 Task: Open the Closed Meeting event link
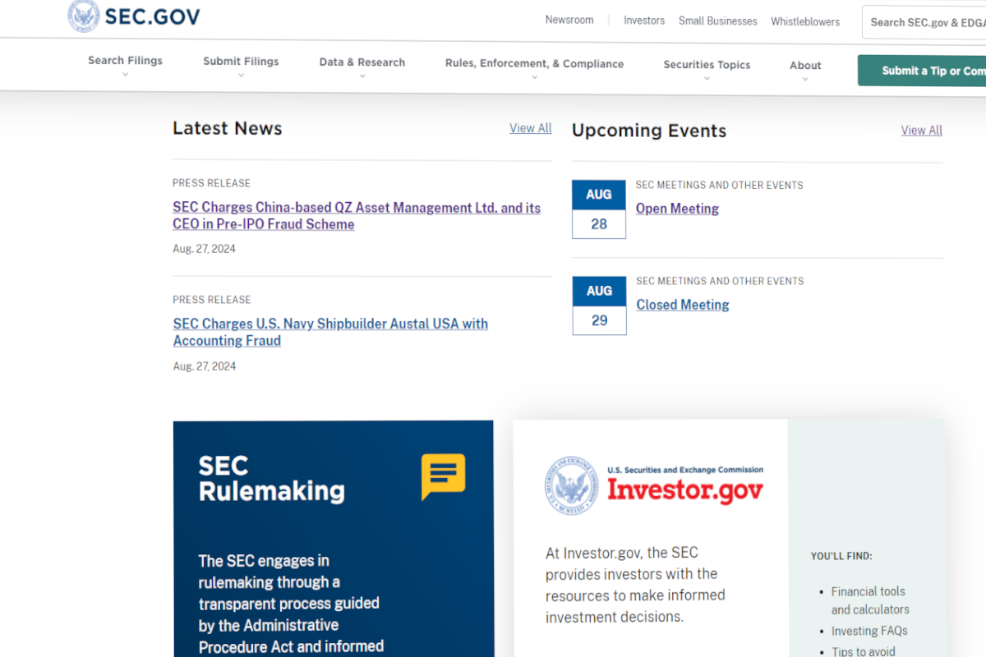point(683,305)
